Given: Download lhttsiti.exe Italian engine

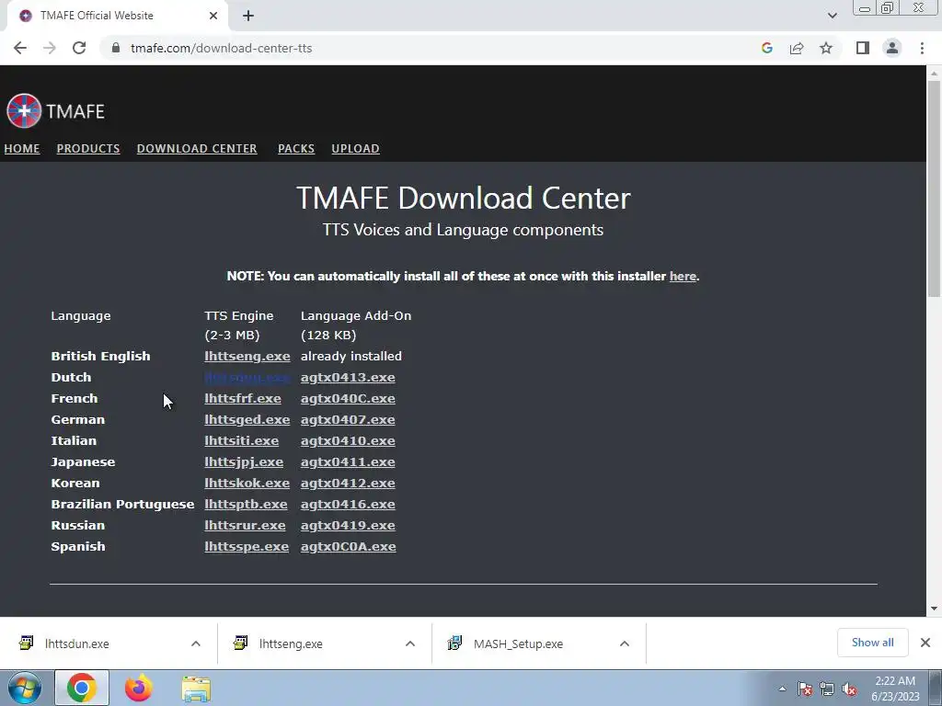Looking at the screenshot, I should (x=242, y=440).
